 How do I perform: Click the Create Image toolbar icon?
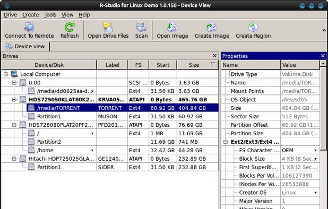pos(212,27)
